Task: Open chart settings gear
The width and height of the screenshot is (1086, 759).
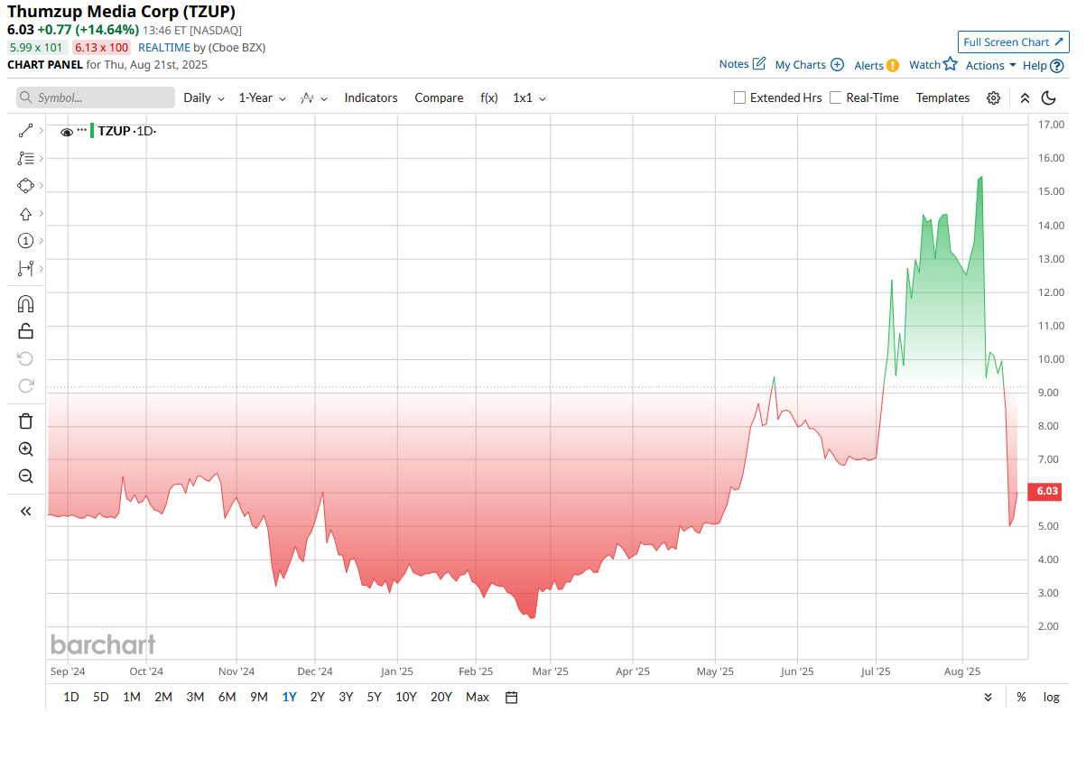Action: click(993, 97)
